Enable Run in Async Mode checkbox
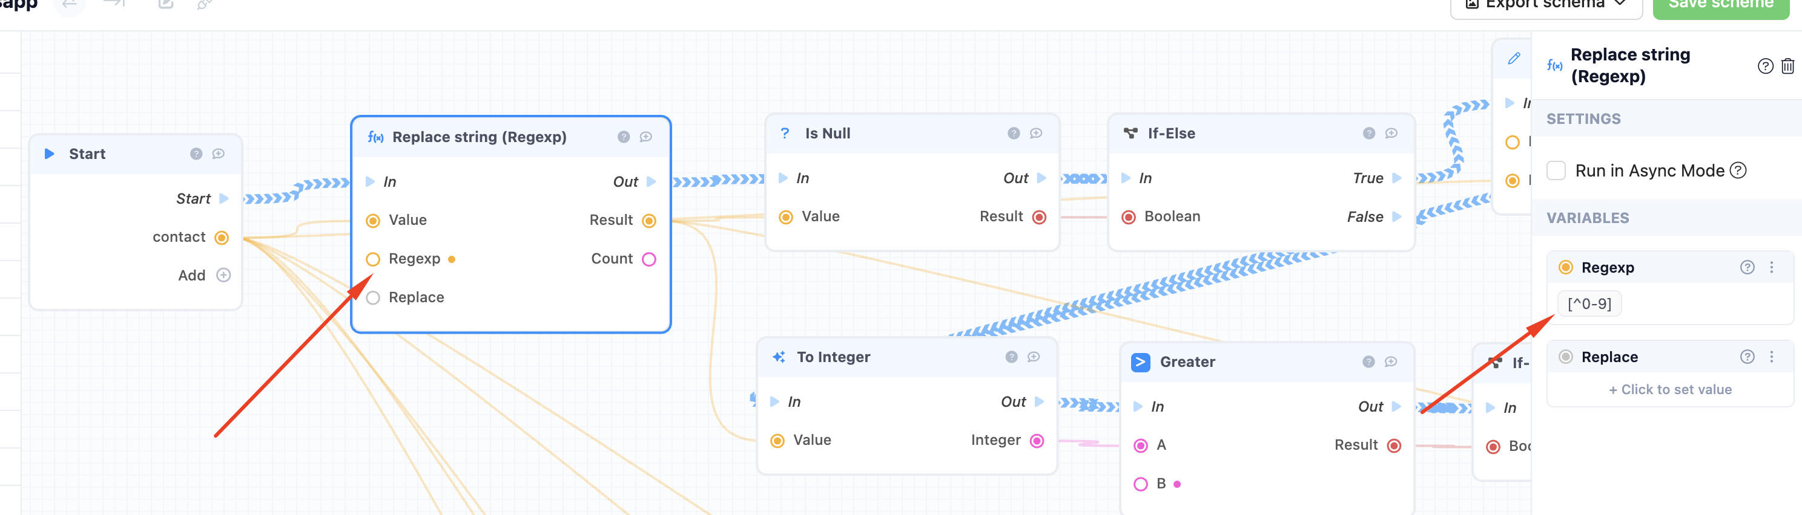This screenshot has width=1802, height=515. click(1556, 170)
